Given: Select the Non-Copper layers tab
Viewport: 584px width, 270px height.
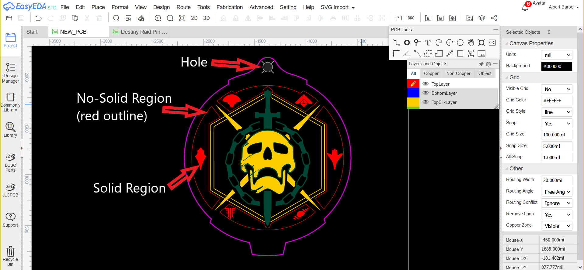Looking at the screenshot, I should tap(458, 73).
